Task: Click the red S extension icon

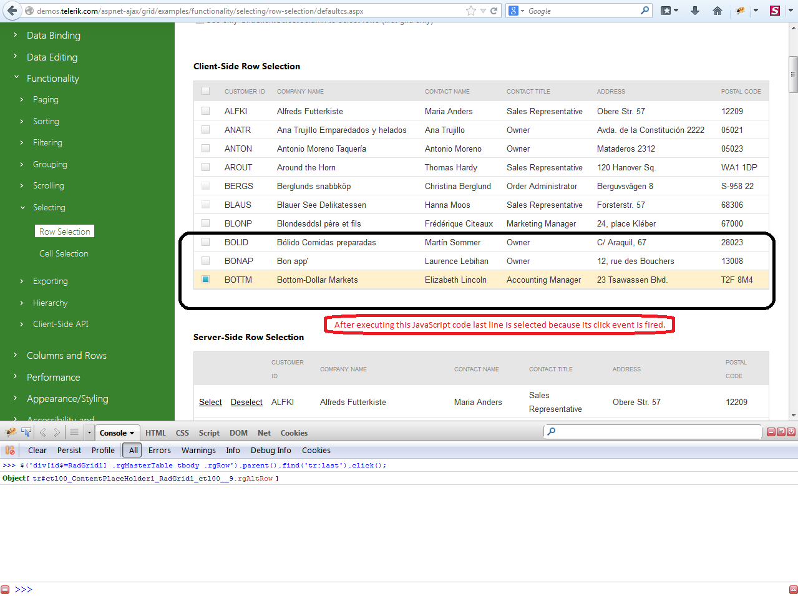Action: click(775, 11)
